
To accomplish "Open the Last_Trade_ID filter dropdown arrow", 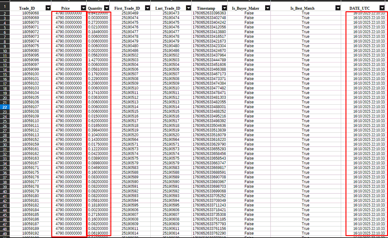I will click(x=188, y=8).
